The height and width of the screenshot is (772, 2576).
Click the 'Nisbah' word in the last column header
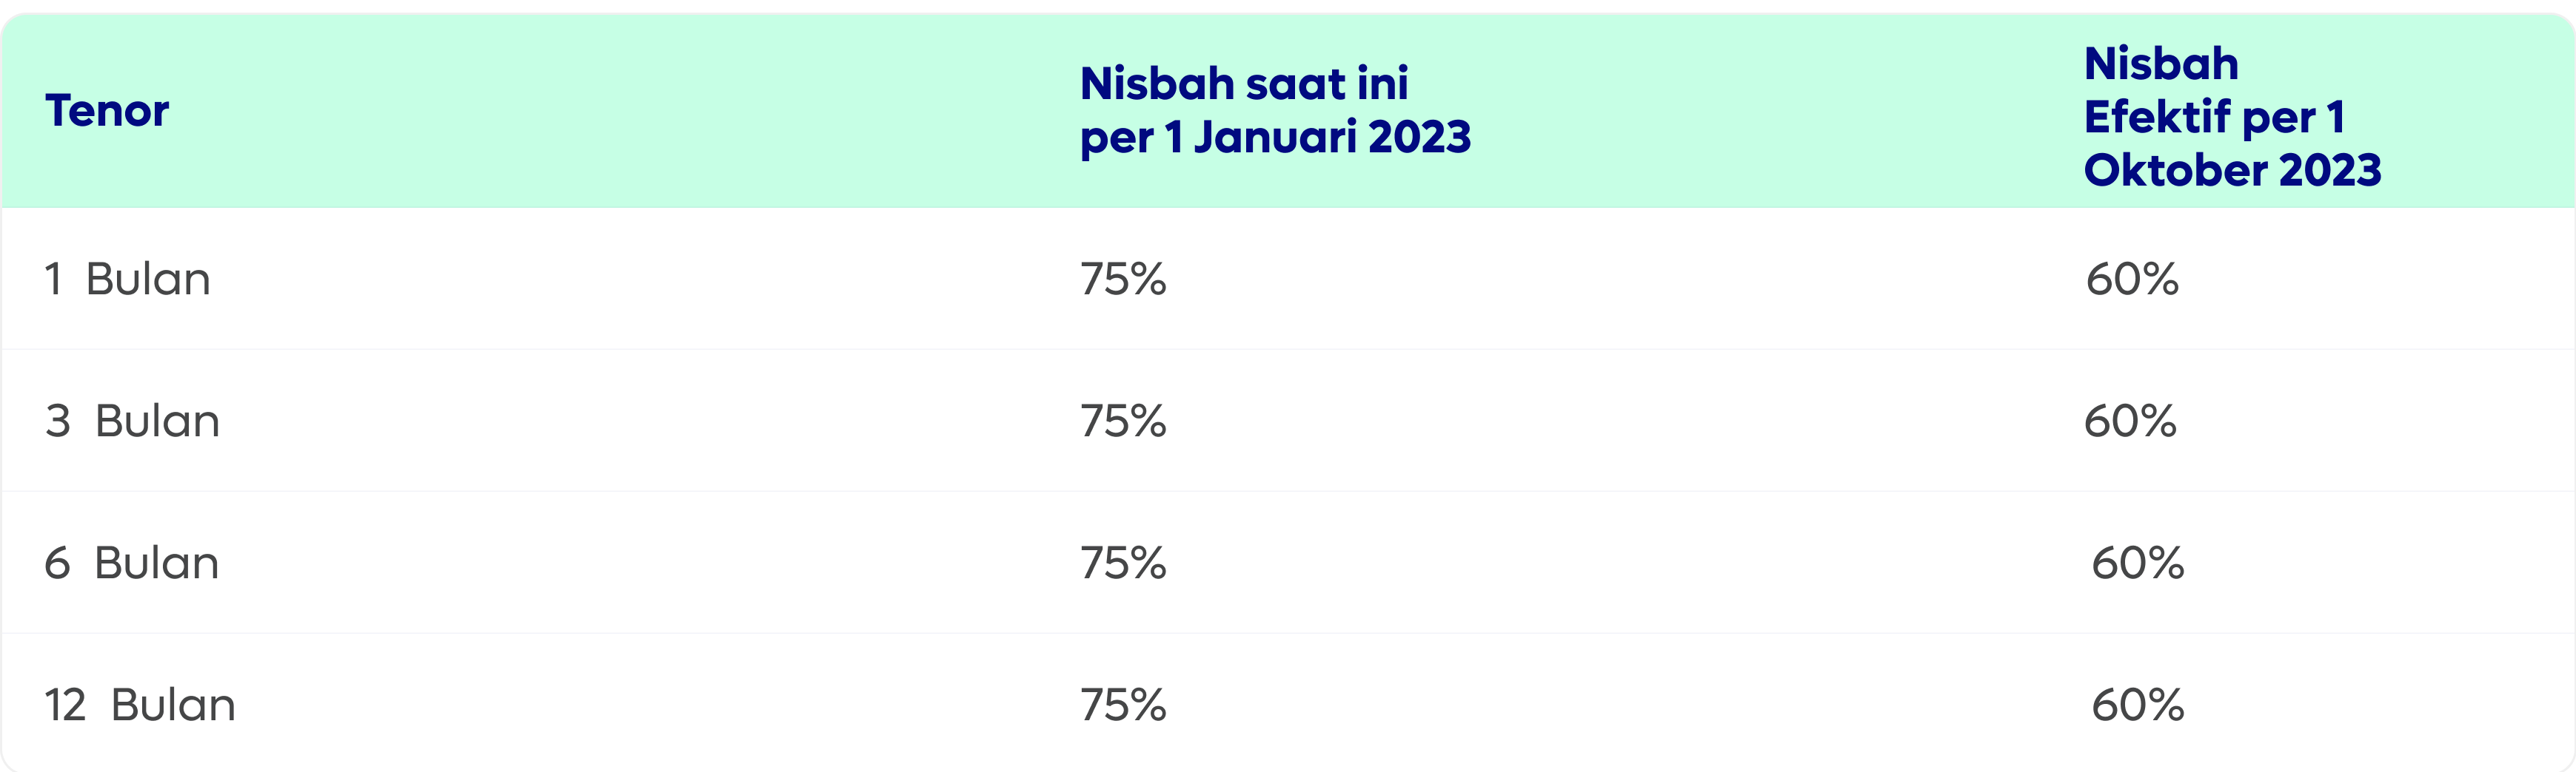click(x=2161, y=64)
